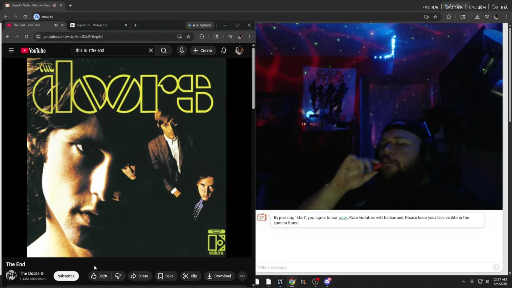Open Chrome from the taskbar
512x288 pixels.
[x=292, y=282]
